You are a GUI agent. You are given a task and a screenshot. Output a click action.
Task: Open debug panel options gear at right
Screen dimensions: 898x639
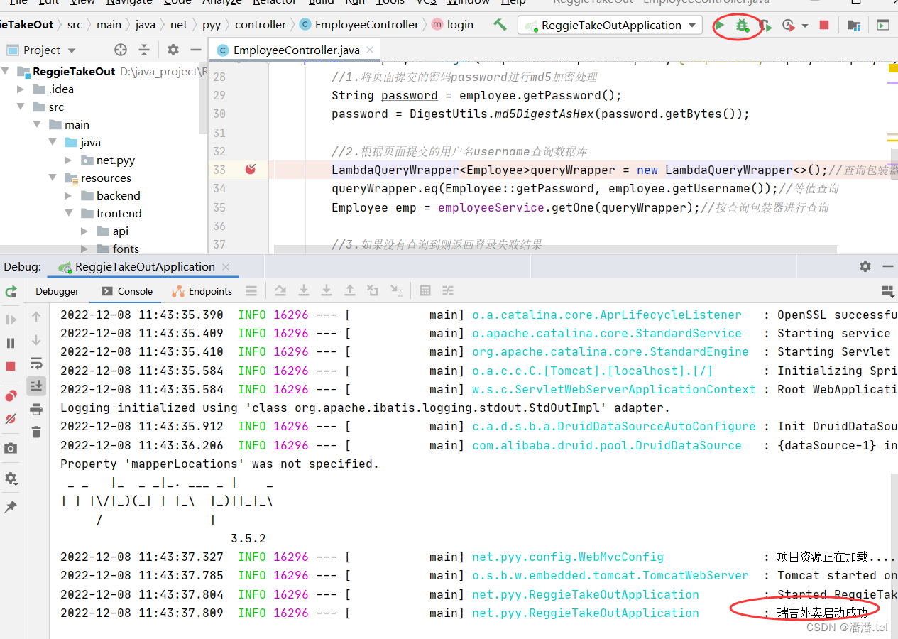pyautogui.click(x=865, y=266)
